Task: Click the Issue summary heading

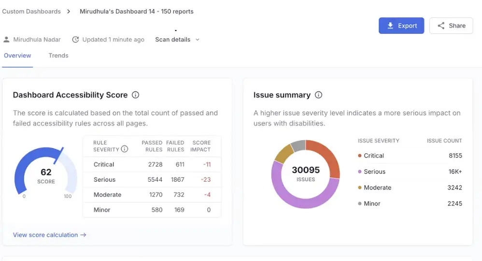Action: [282, 95]
